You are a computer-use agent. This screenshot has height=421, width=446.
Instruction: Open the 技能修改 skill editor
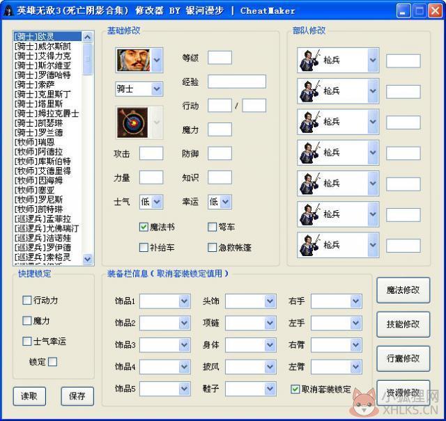tap(403, 324)
